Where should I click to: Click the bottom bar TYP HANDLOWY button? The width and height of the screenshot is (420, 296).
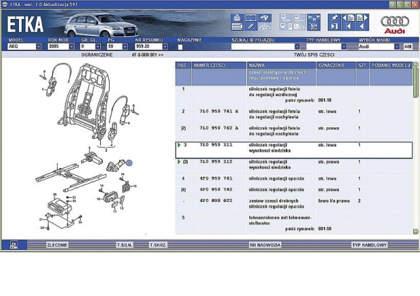(370, 245)
